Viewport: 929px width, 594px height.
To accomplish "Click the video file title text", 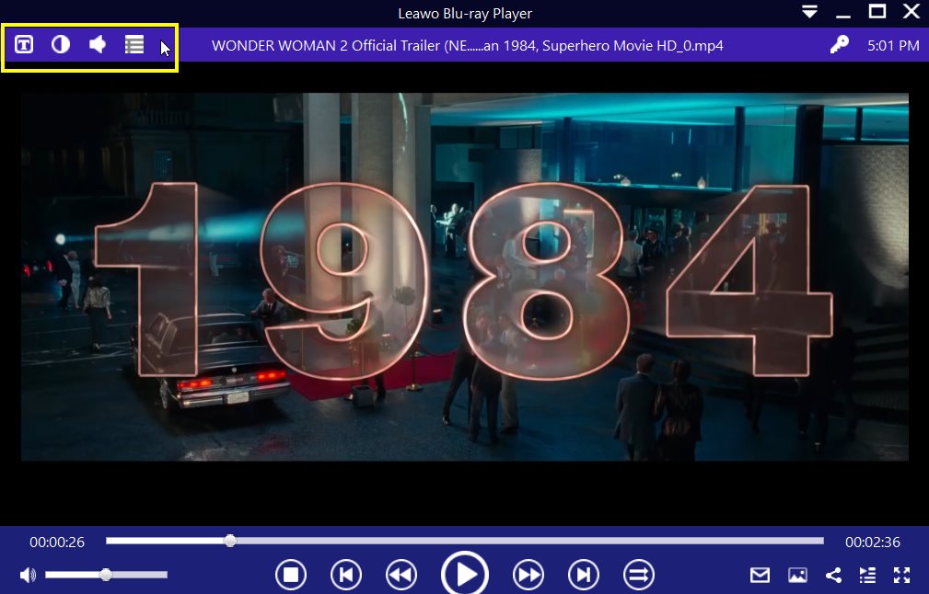I will coord(468,46).
